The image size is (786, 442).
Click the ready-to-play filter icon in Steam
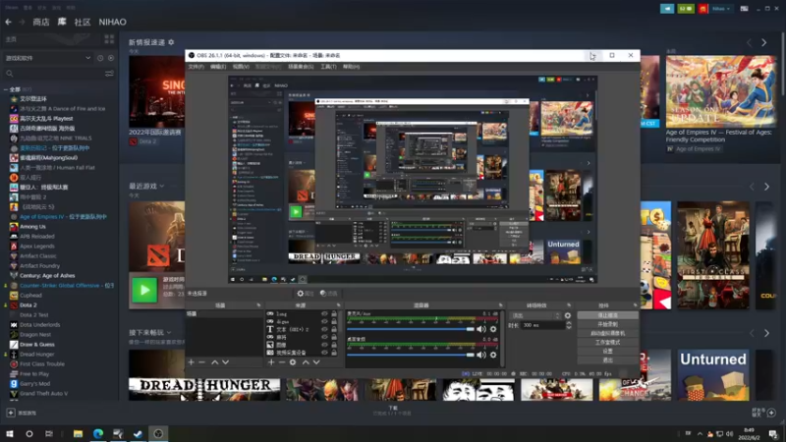111,58
